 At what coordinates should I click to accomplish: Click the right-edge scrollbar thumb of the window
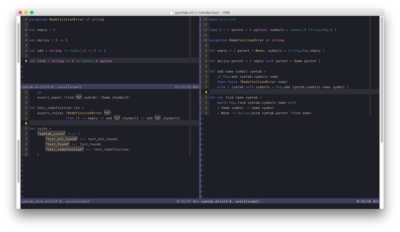pos(382,80)
